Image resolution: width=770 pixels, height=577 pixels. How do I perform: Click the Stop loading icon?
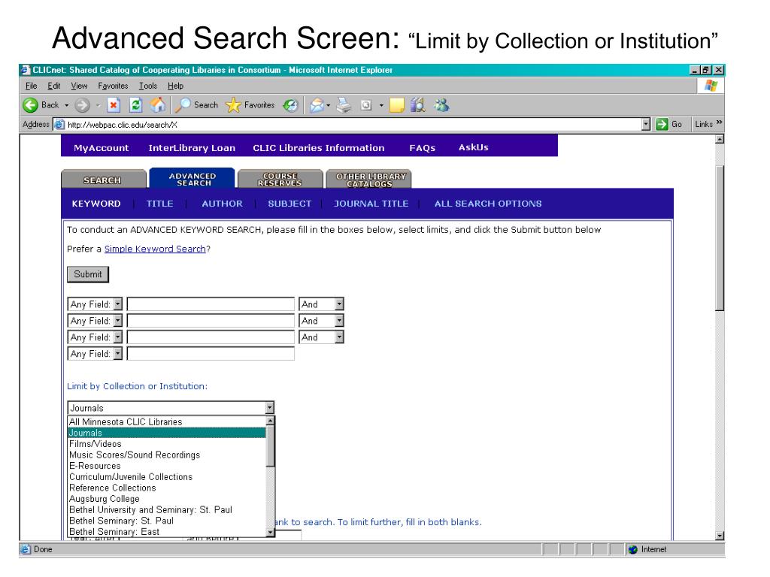tap(114, 105)
